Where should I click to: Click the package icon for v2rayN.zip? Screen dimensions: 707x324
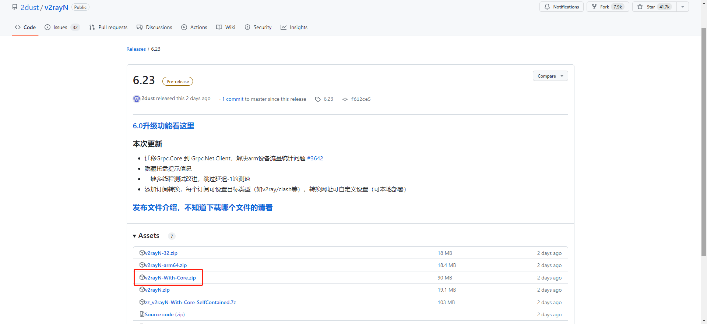142,289
